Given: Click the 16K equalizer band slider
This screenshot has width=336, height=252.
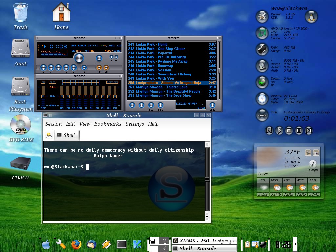Looking at the screenshot, I should click(x=115, y=96).
